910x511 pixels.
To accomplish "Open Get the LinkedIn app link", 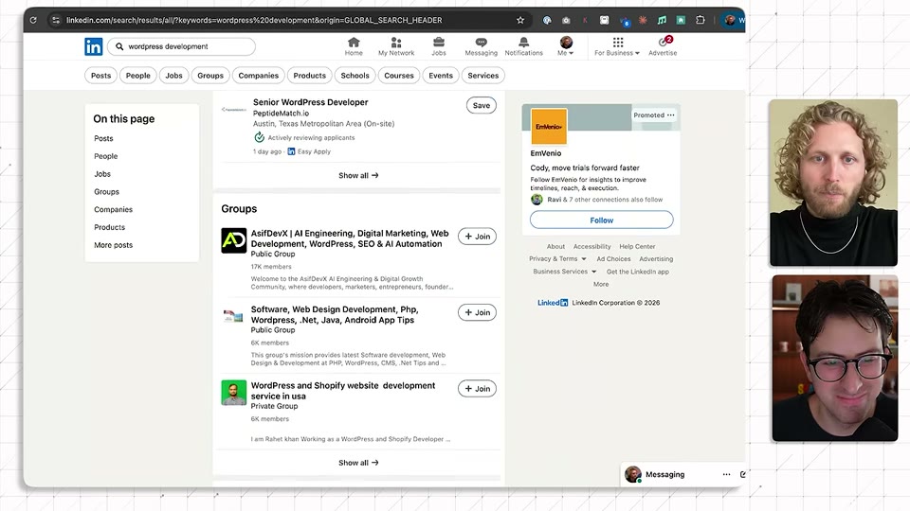I will [637, 272].
